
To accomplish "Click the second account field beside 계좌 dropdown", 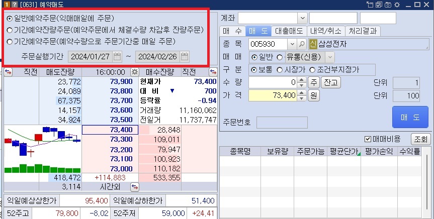I will [x=333, y=18].
